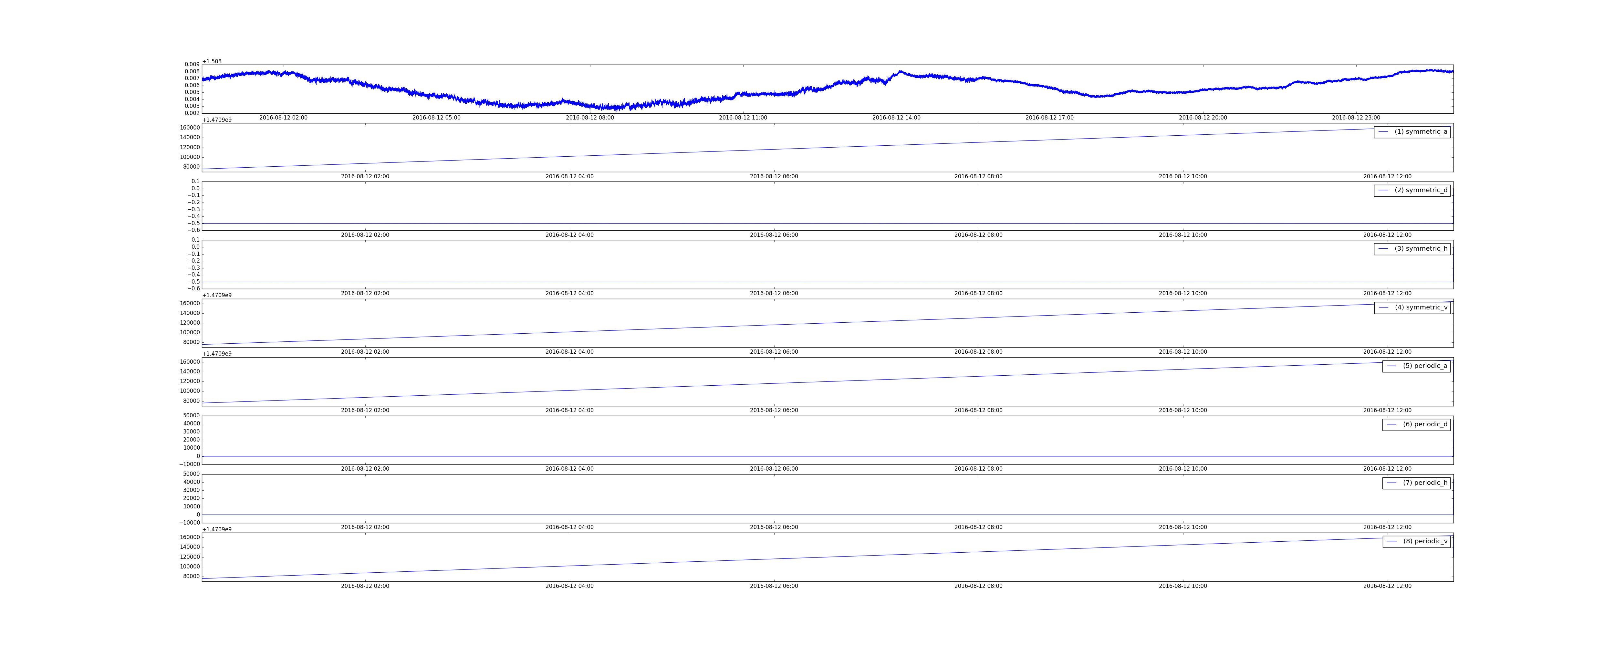Select the "2016-08-12 14:00" x-axis tick label
Screen dimensions: 1615x646
click(897, 118)
